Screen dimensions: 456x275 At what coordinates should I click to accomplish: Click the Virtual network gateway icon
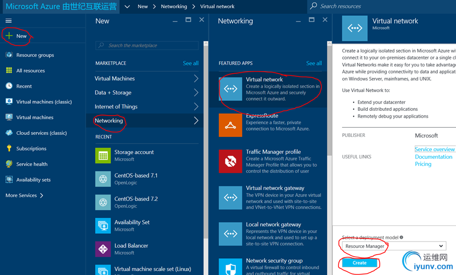tap(230, 198)
